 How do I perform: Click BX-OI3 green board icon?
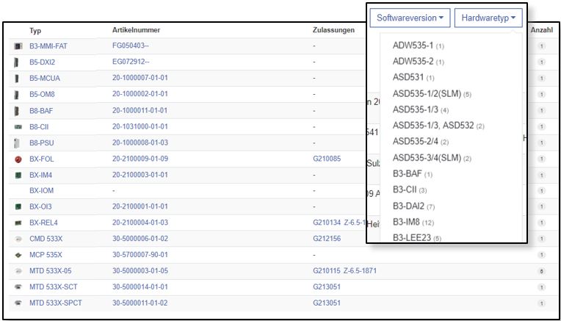[x=18, y=207]
